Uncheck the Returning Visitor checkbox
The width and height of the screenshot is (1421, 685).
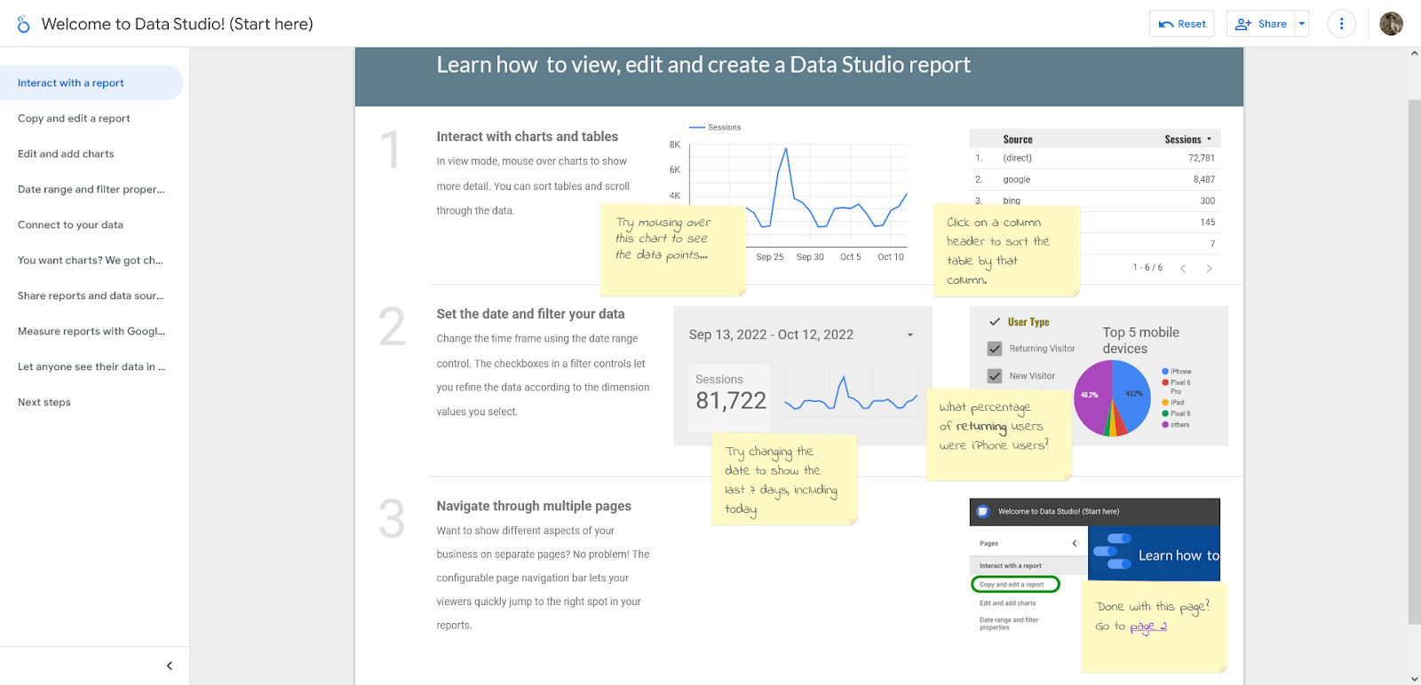pos(995,349)
